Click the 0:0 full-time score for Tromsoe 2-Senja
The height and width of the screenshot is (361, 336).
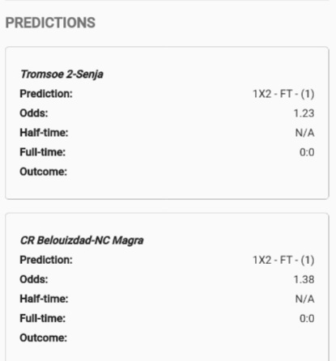click(x=307, y=152)
